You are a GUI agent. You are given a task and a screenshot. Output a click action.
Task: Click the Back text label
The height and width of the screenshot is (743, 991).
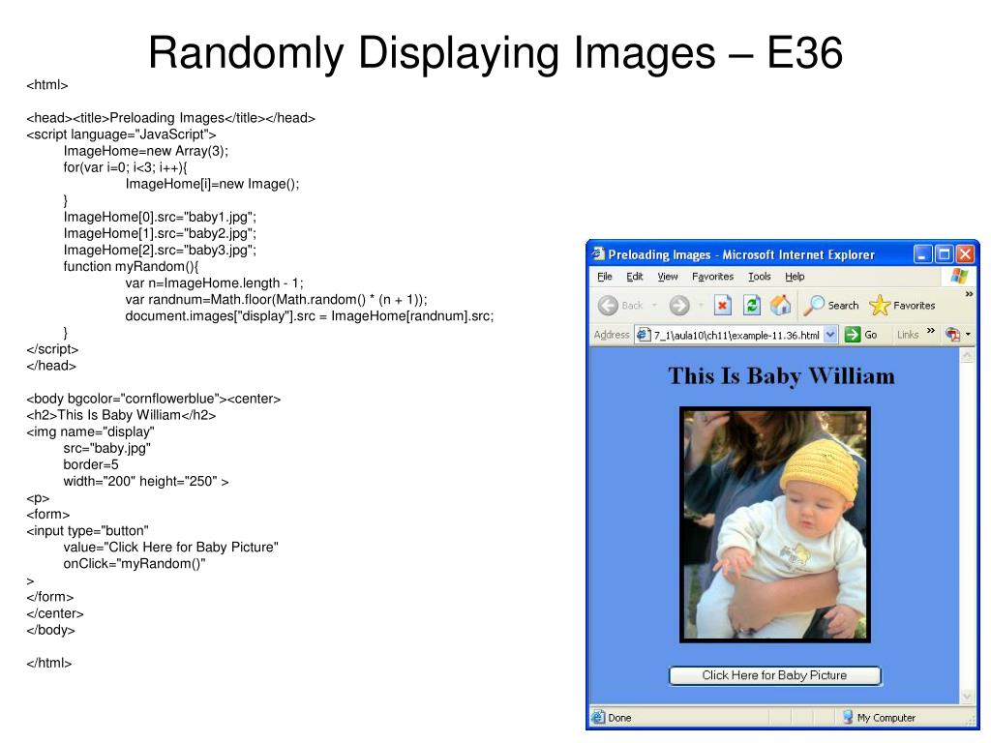pos(632,306)
